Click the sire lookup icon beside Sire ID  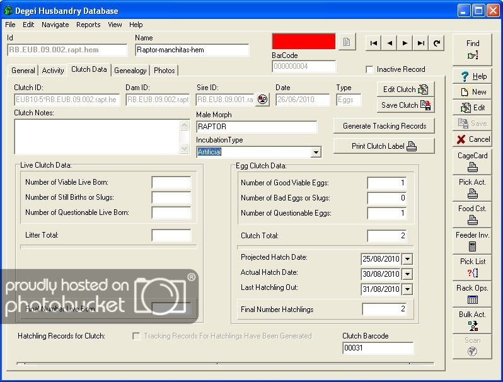coord(262,100)
